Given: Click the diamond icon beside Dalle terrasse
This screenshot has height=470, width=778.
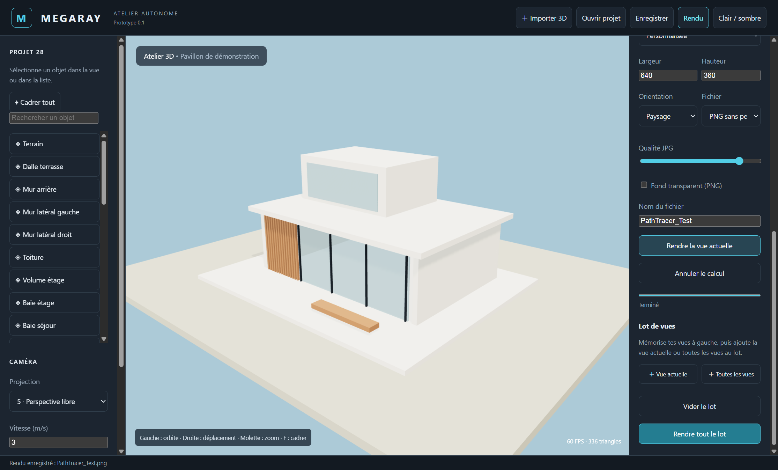Looking at the screenshot, I should click(x=18, y=167).
